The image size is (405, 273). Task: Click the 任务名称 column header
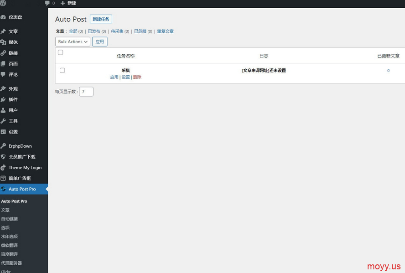(126, 56)
